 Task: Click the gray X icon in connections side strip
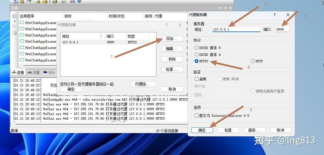pos(14,26)
